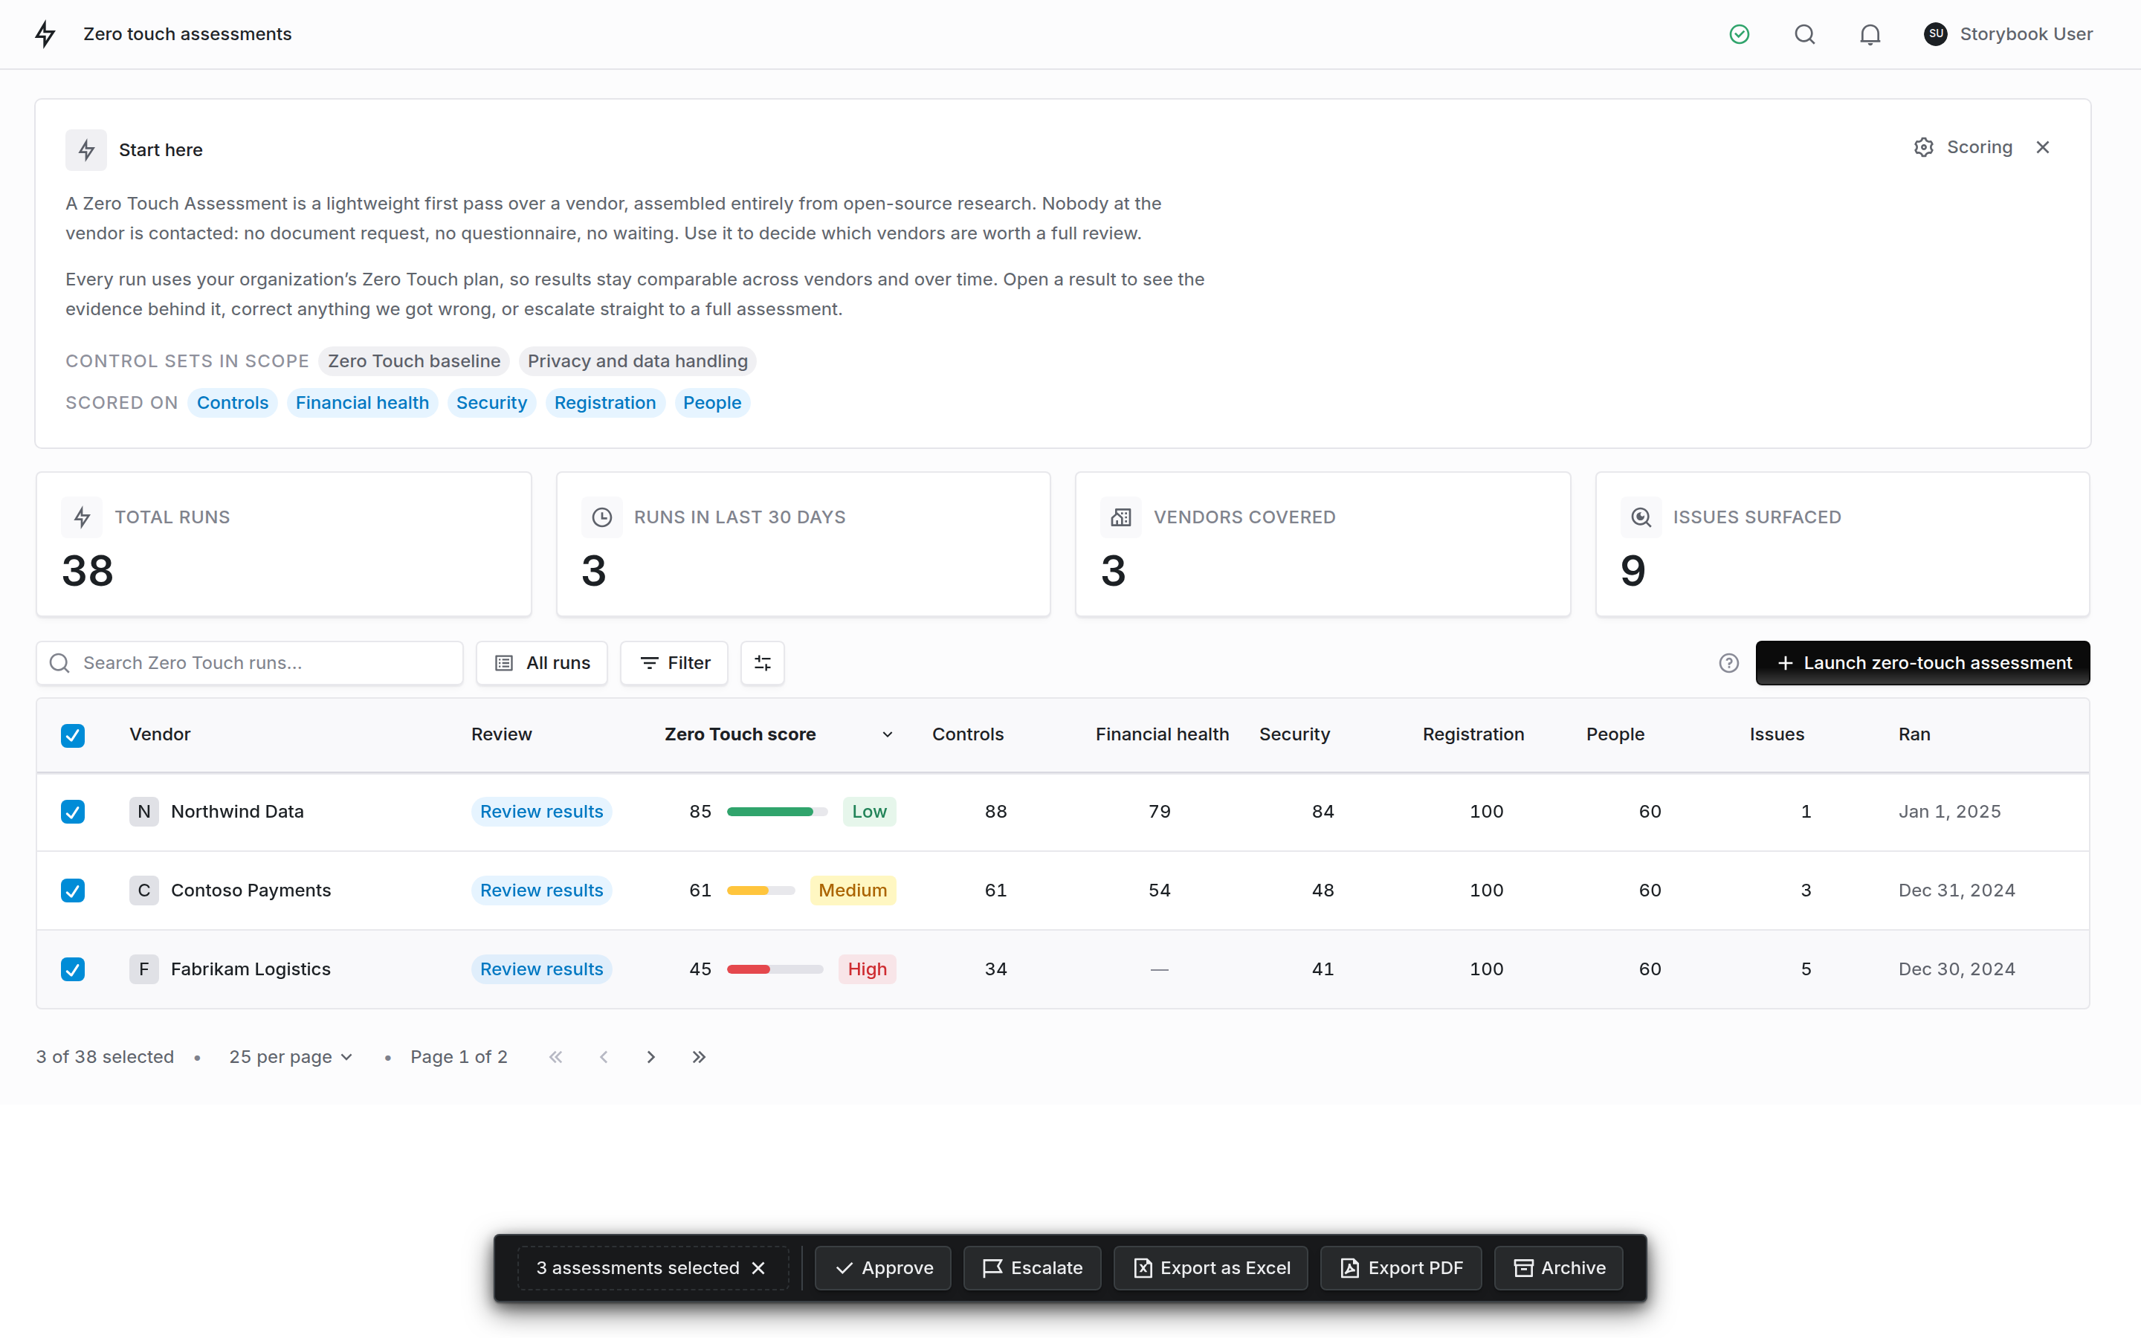The width and height of the screenshot is (2141, 1338).
Task: Click the green status check icon
Action: click(x=1740, y=33)
